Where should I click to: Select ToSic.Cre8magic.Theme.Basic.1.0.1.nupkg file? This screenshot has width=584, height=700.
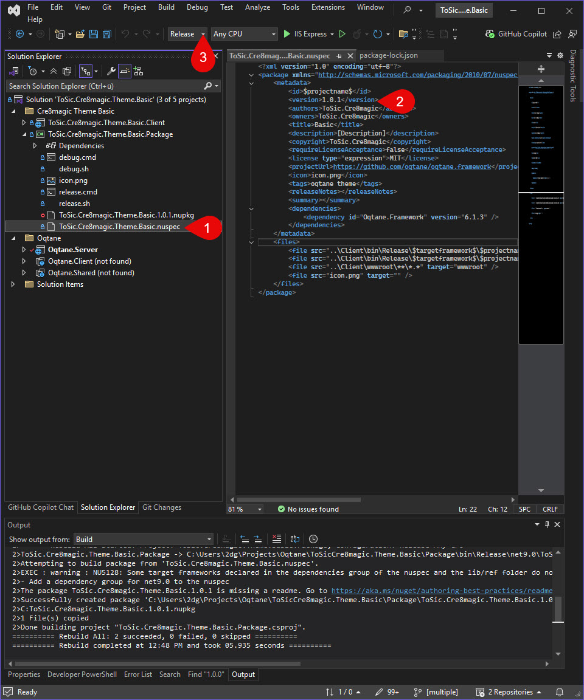tap(126, 215)
